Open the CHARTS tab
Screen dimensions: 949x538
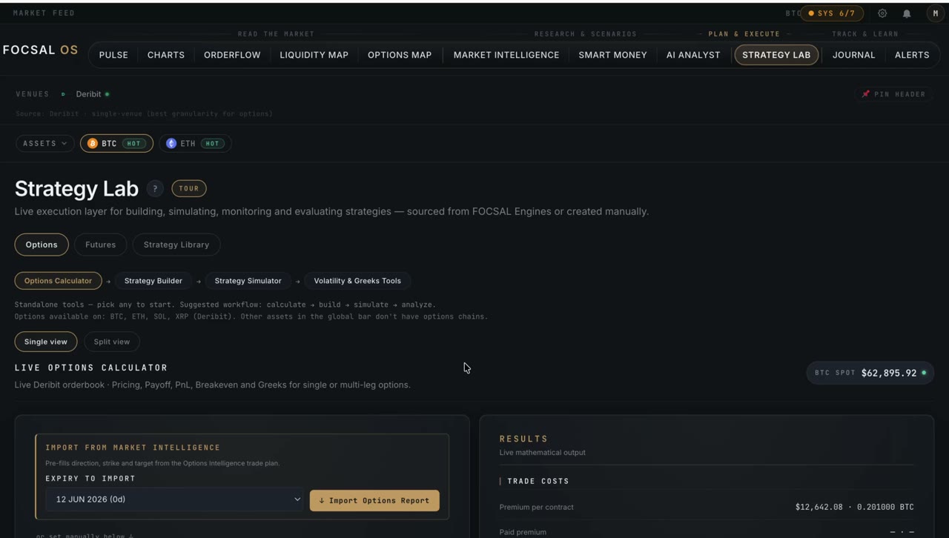pyautogui.click(x=166, y=55)
